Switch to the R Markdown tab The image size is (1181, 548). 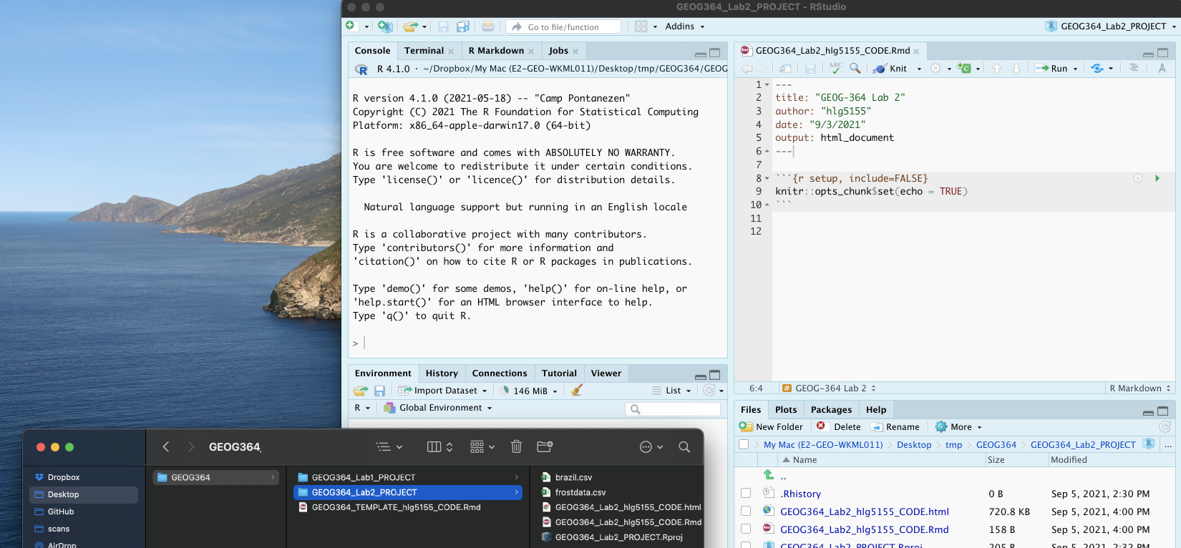pos(496,51)
